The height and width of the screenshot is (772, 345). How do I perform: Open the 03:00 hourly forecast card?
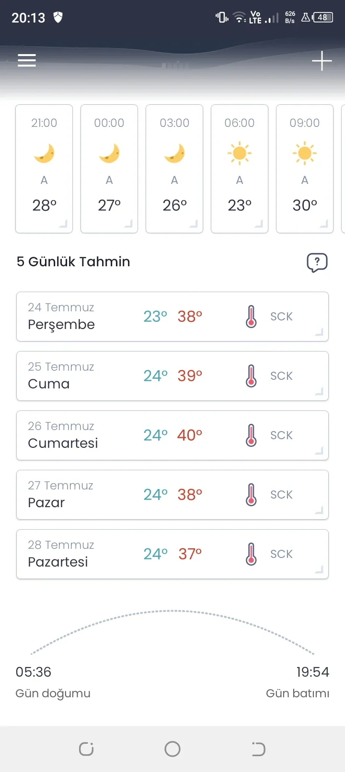(174, 169)
